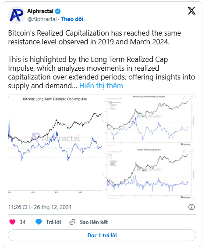Click the blue verified badge icon

click(x=58, y=11)
